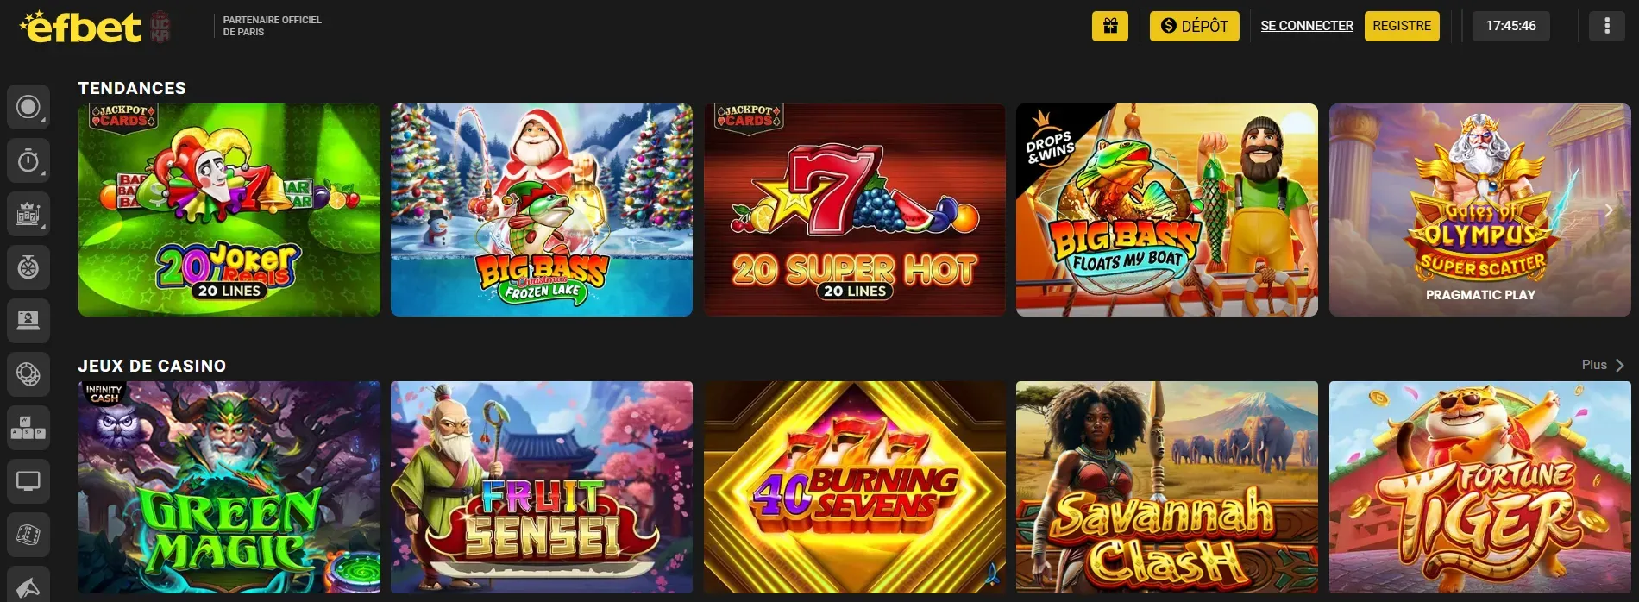Viewport: 1639px width, 602px height.
Task: Open the slot machine casino sidebar icon
Action: click(28, 214)
